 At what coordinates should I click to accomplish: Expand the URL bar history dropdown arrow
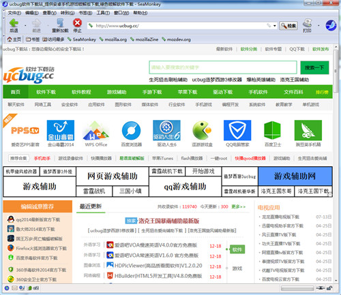(x=275, y=26)
